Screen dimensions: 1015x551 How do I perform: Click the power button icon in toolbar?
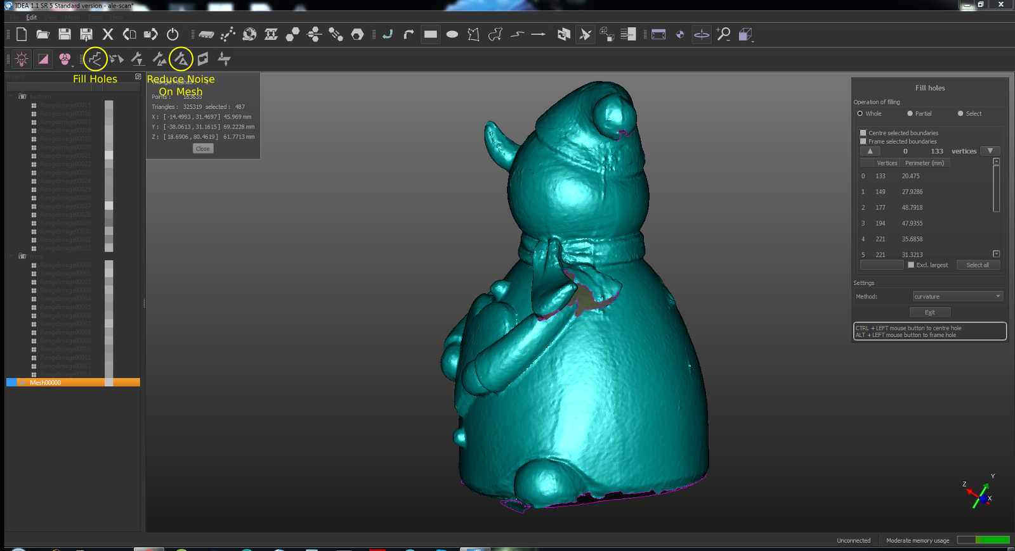(x=173, y=34)
